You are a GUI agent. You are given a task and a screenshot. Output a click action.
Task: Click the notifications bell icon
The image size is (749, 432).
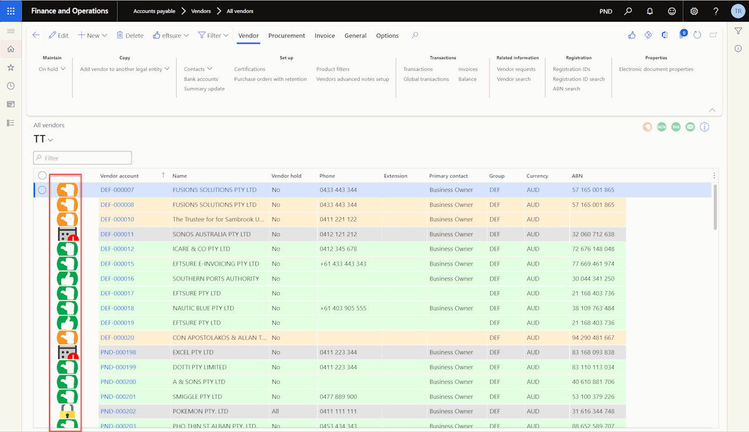tap(650, 11)
